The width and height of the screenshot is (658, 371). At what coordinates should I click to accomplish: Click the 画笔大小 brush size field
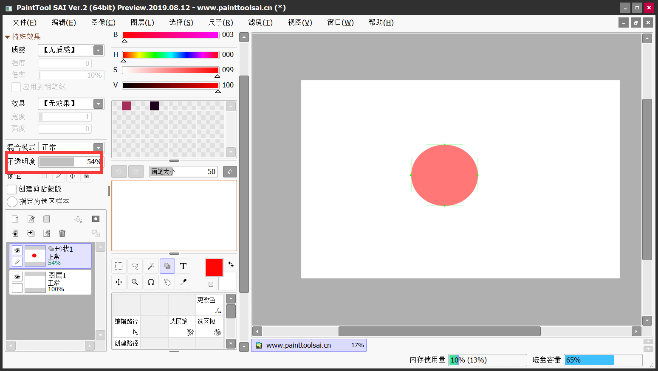coord(184,171)
